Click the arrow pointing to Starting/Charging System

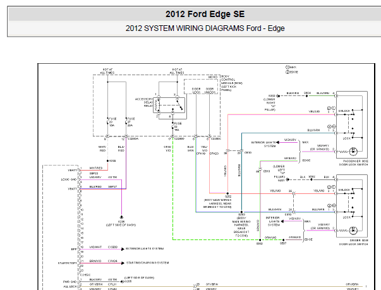123,263
